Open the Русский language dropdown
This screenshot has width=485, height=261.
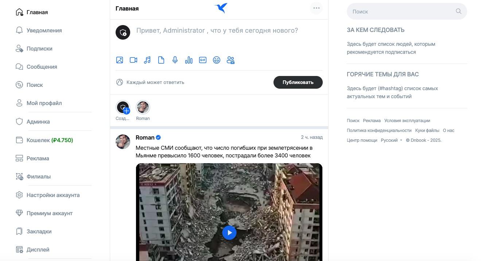(392, 140)
